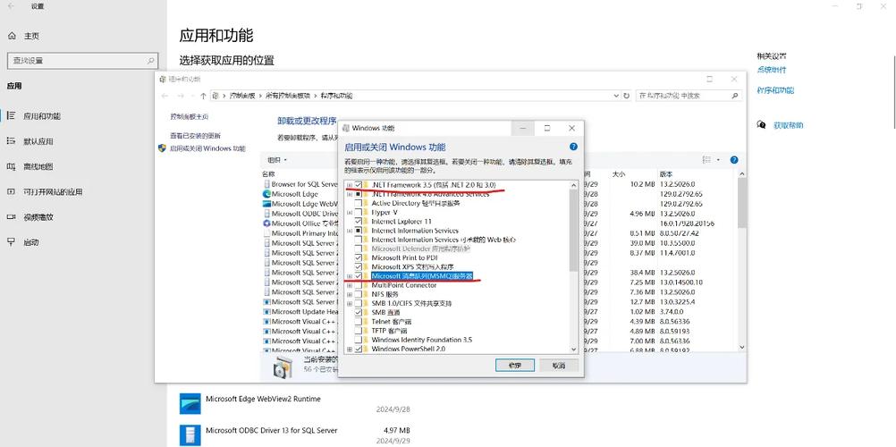Image resolution: width=896 pixels, height=447 pixels.
Task: Expand the SMB 1.0/CIFS 文件共享支持 node
Action: pyautogui.click(x=349, y=304)
